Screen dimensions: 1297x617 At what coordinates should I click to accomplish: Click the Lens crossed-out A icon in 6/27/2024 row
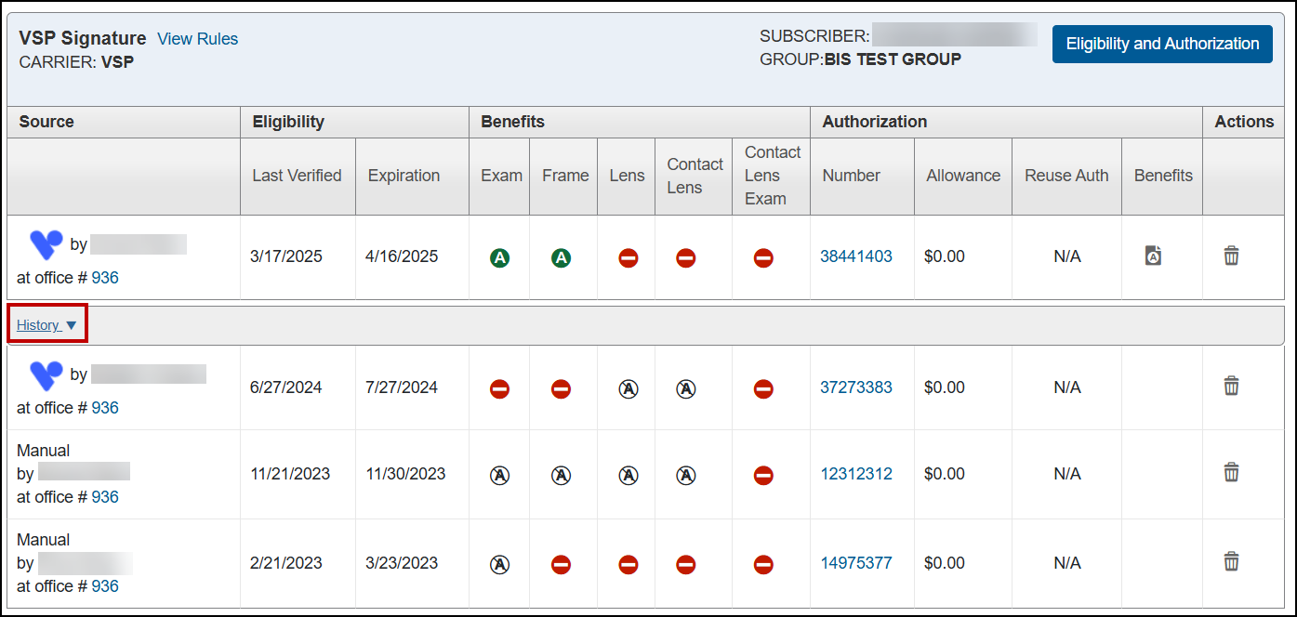click(629, 389)
